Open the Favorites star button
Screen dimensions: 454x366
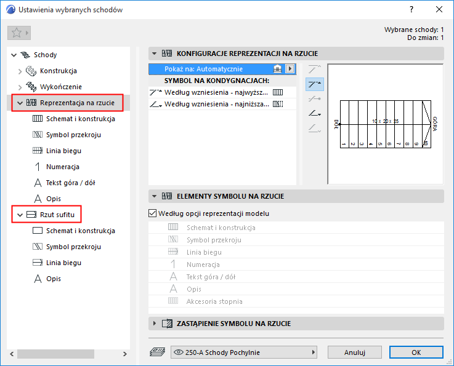[x=19, y=33]
